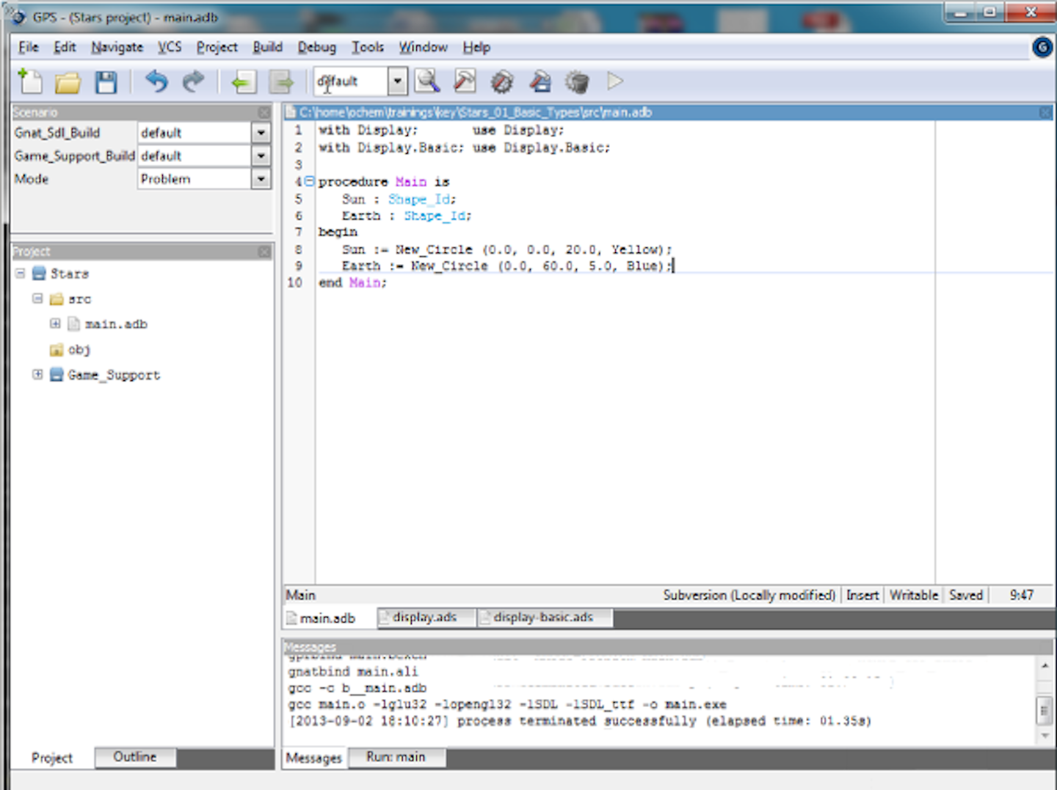This screenshot has height=790, width=1057.
Task: Switch to the display-basic.ads editor tab
Action: point(543,618)
